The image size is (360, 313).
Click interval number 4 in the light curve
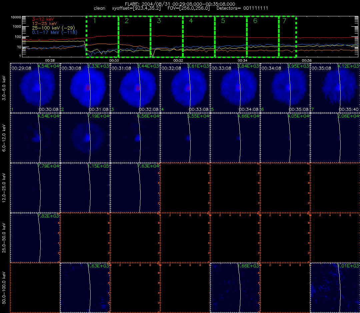[x=191, y=21]
